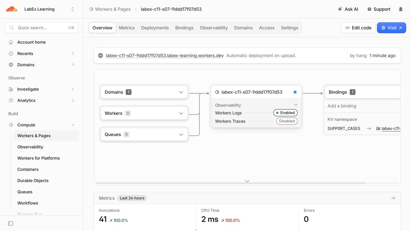
Task: Open the user profile icon
Action: 401,9
